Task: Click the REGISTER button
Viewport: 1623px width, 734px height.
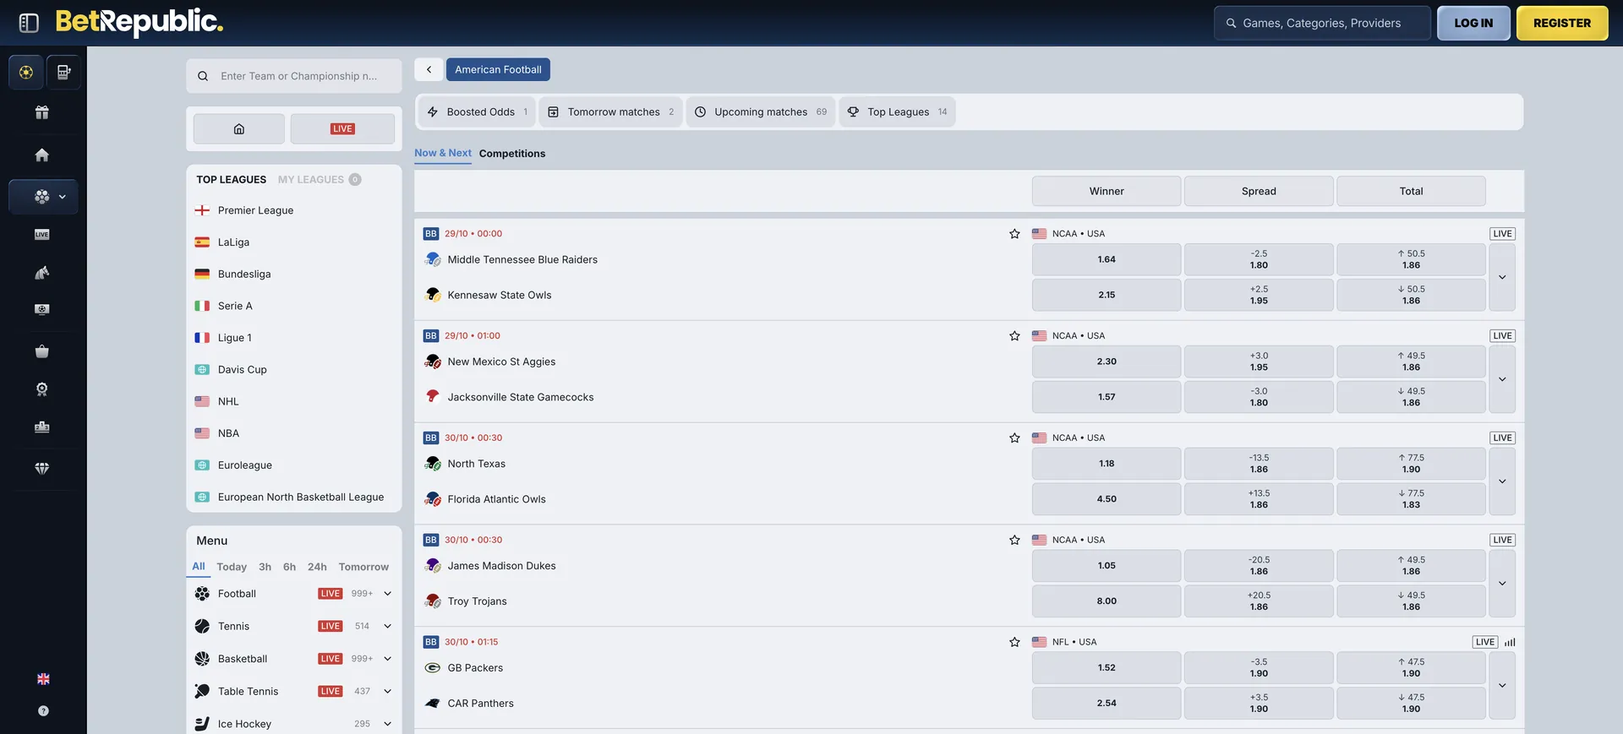Action: 1562,24
